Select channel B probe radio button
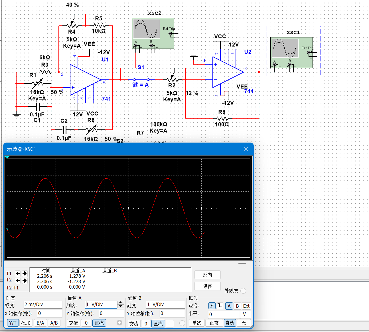 pyautogui.click(x=182, y=323)
